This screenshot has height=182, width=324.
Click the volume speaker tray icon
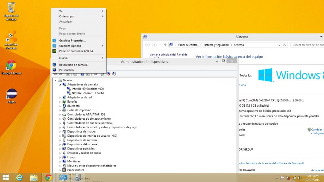tap(299, 178)
